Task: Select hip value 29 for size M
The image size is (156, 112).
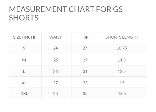Action: tap(85, 60)
